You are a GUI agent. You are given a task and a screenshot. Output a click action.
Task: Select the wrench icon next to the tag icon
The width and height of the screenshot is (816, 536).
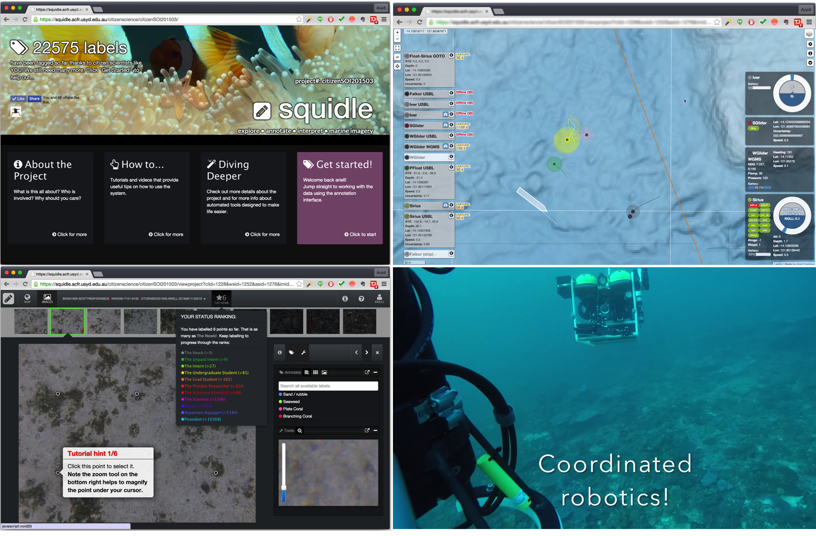(303, 352)
